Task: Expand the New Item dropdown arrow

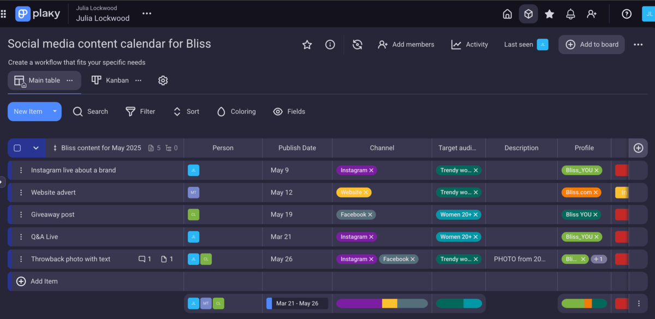Action: pos(55,111)
